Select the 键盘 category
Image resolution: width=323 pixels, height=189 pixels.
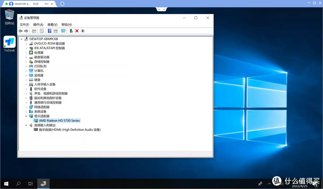[x=37, y=80]
